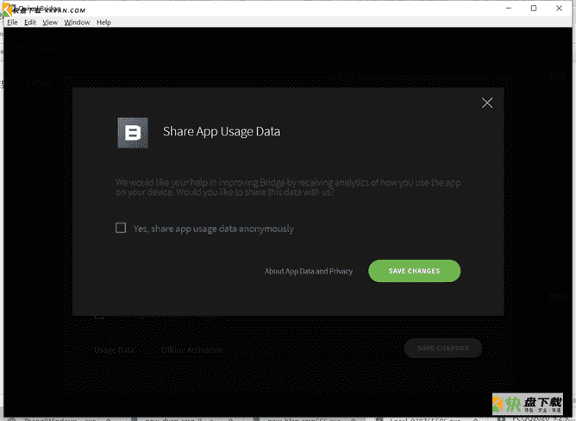Click the green SAVE CHANGES button
The image size is (576, 421).
point(414,271)
